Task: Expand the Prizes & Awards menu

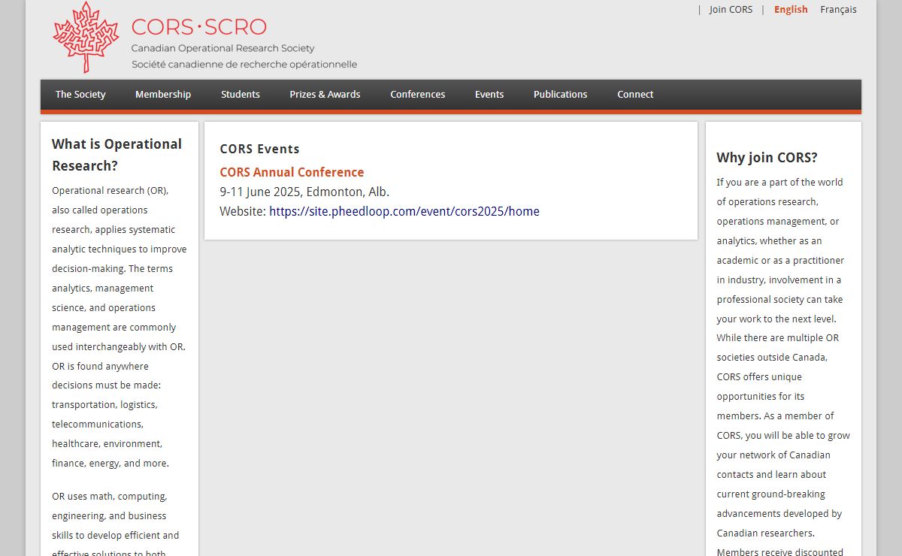Action: pyautogui.click(x=325, y=95)
